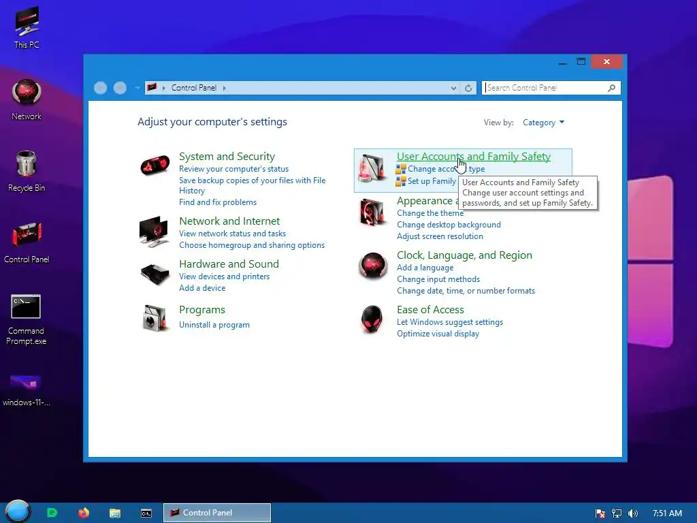The height and width of the screenshot is (523, 697).
Task: Open the recent locations dropdown arrow
Action: pos(137,88)
